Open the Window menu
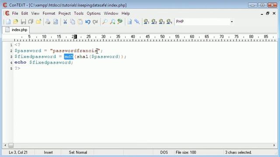The image size is (280, 157). click(x=111, y=14)
